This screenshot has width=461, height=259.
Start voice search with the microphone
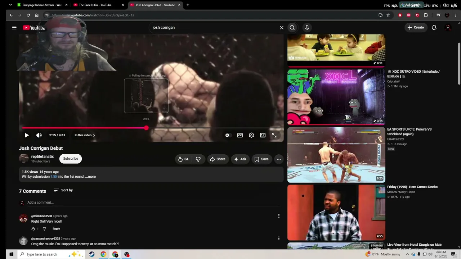tap(307, 27)
